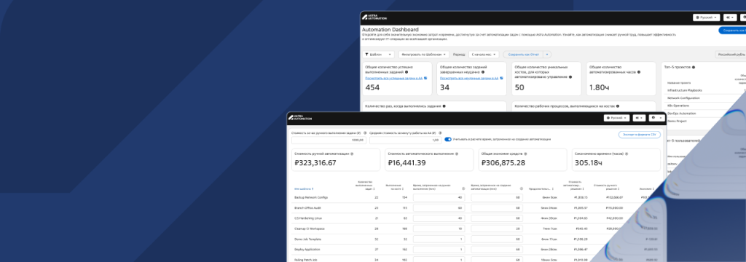Click info icon beside failed jobs count card
Screen dimensions: 746x262
[x=484, y=72]
